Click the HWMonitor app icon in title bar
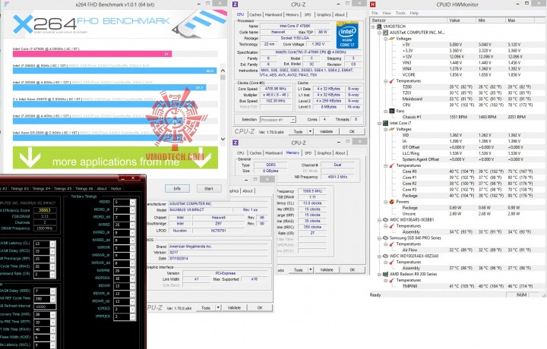Image resolution: width=547 pixels, height=349 pixels. (373, 5)
